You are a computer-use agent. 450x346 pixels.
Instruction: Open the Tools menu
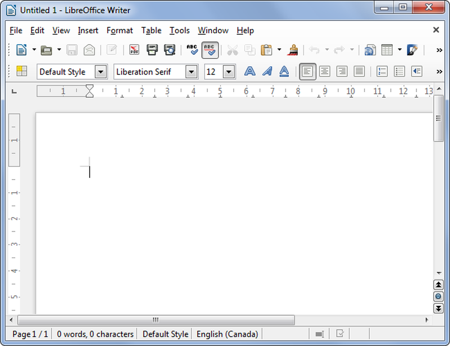(180, 31)
